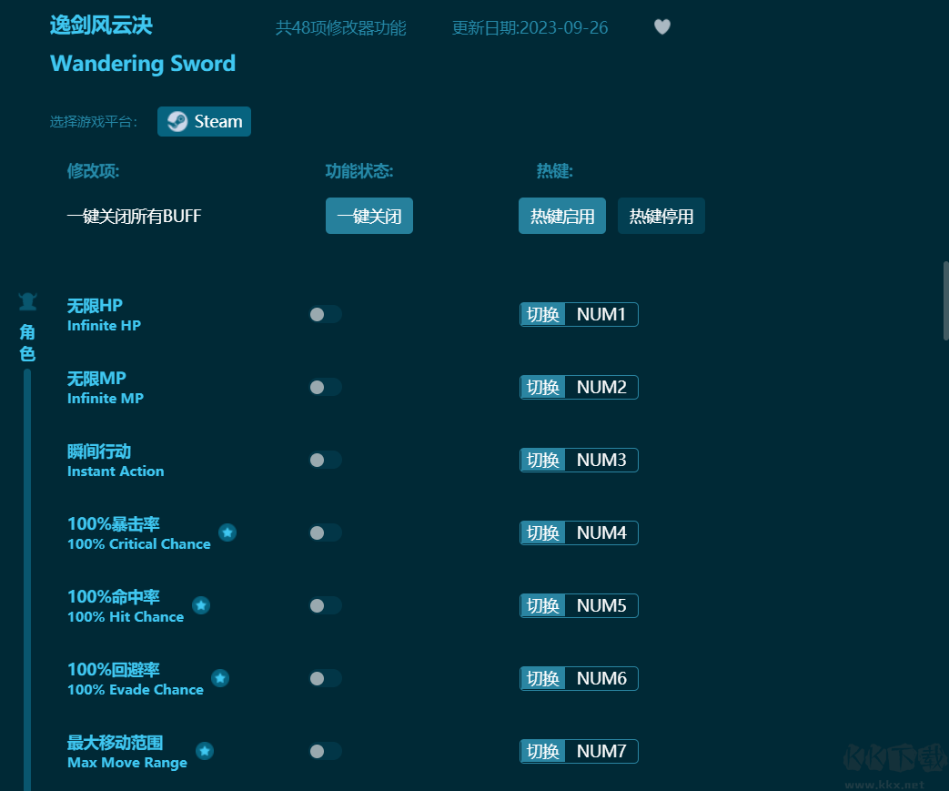Click star badge beside 100% Evade Chance
This screenshot has height=791, width=949.
220,678
